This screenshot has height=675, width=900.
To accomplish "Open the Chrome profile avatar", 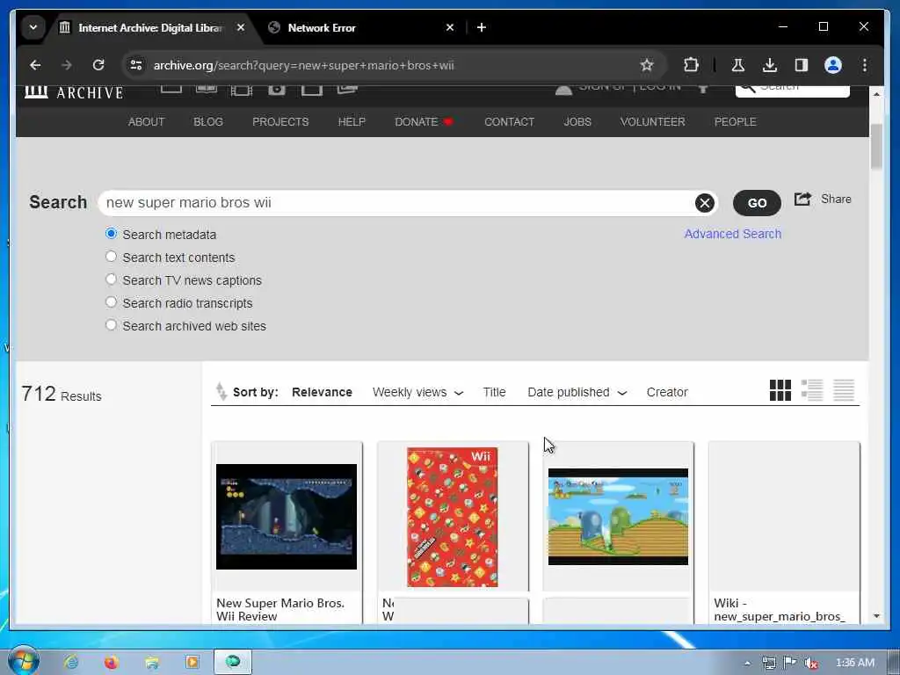I will pos(833,65).
